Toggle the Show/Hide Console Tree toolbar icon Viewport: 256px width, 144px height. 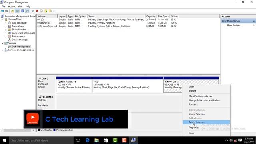coord(17,11)
